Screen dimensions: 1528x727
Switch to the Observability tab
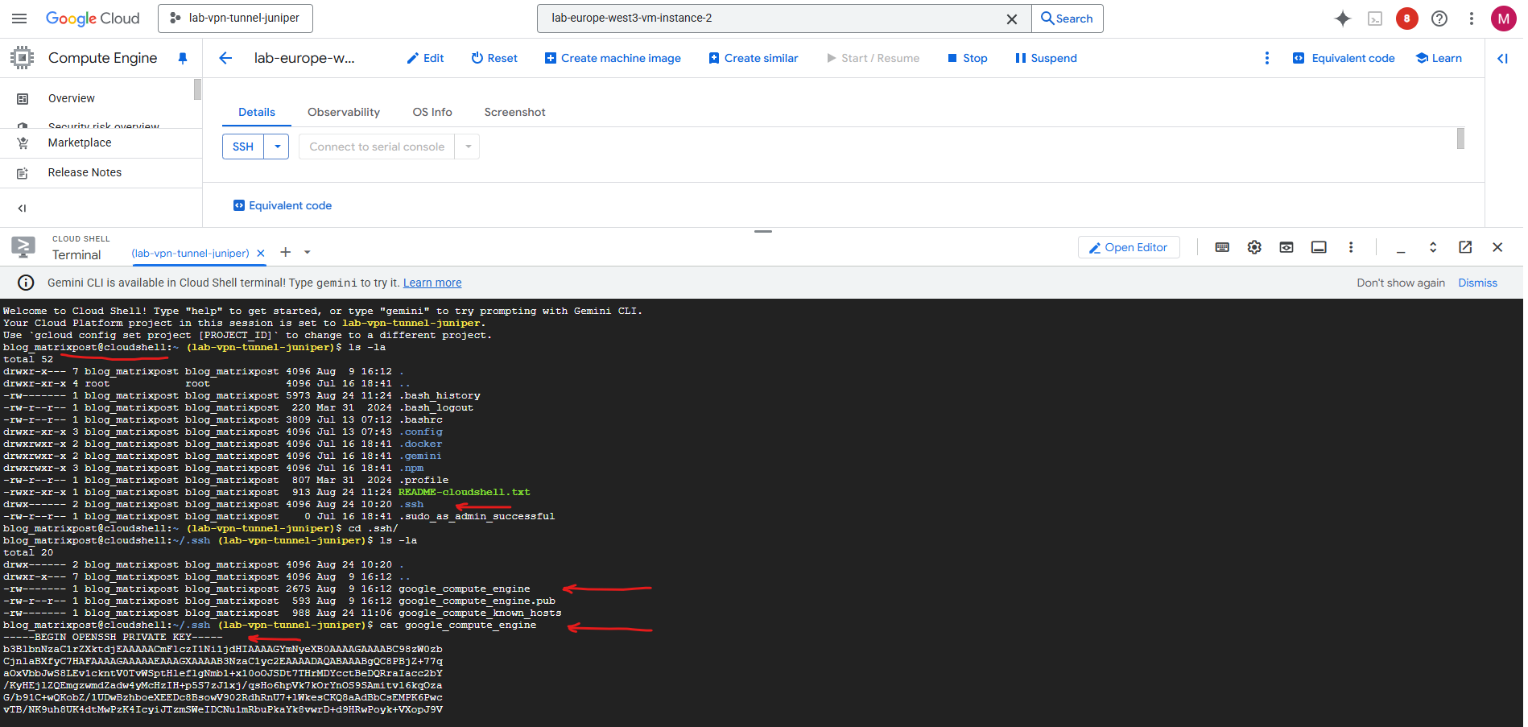point(344,112)
